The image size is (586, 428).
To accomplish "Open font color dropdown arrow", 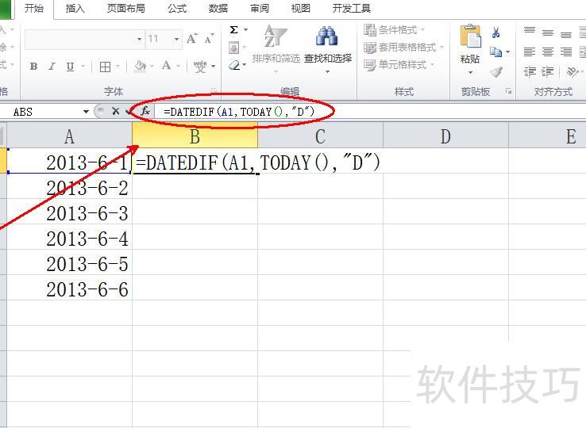I will pos(179,67).
